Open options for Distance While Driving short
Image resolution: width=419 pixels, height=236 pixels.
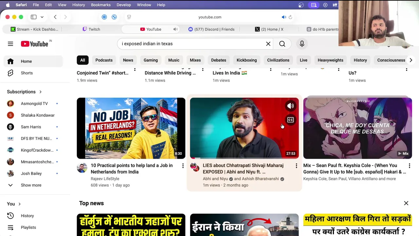(x=203, y=69)
